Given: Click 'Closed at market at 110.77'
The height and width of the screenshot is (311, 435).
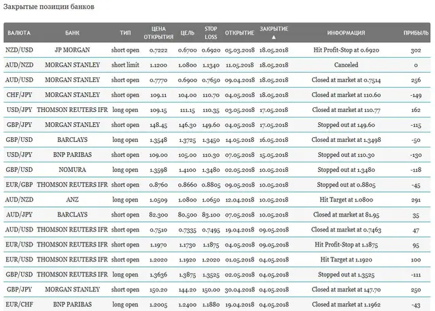Looking at the screenshot, I should [346, 110].
